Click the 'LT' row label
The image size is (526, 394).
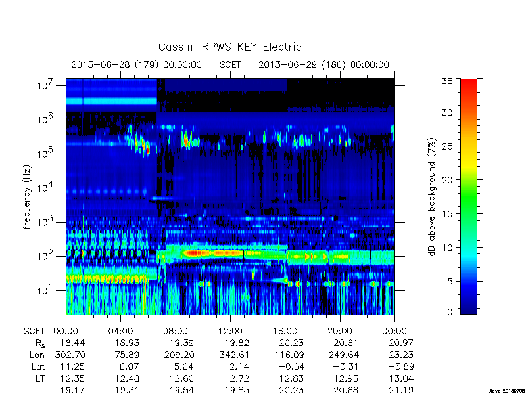[40, 379]
